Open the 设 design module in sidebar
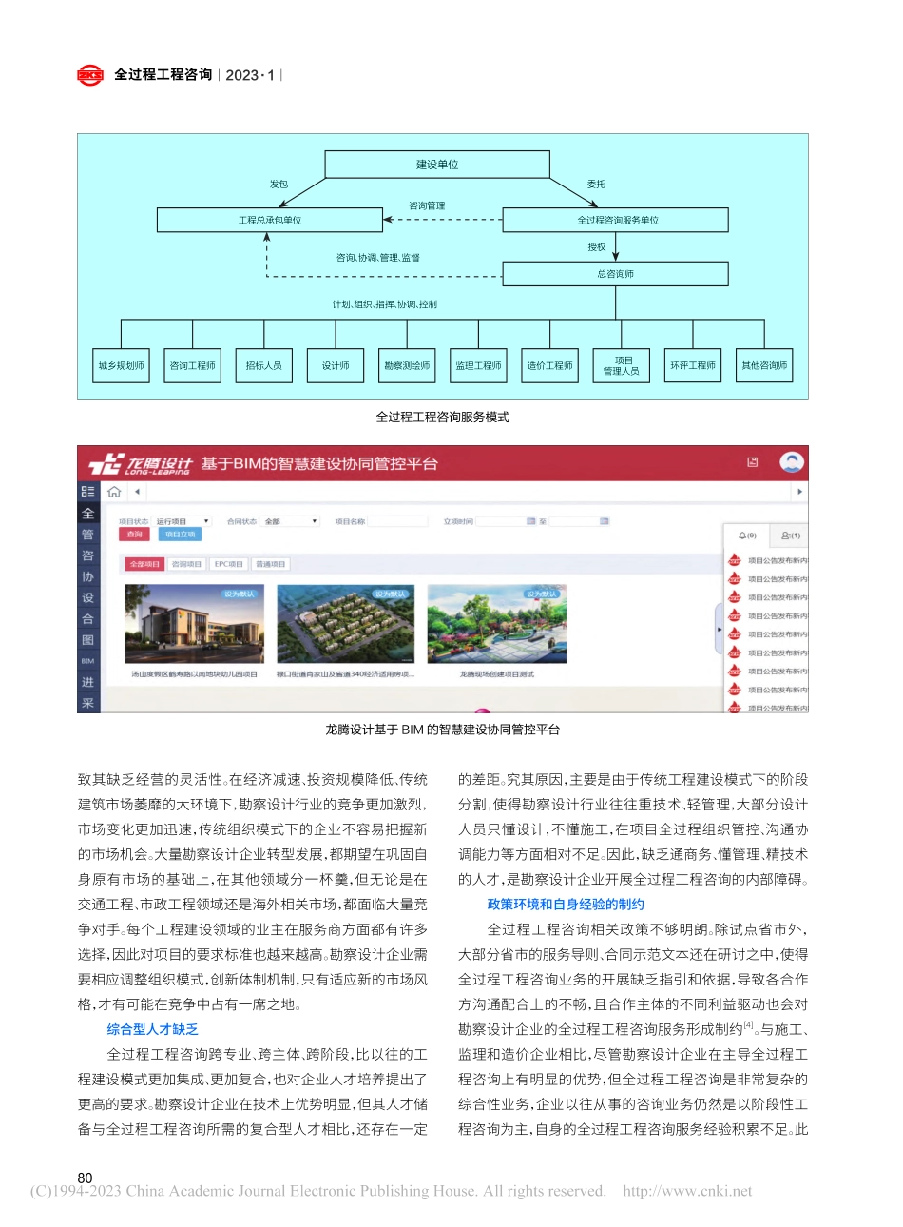903x1227 pixels. (87, 597)
